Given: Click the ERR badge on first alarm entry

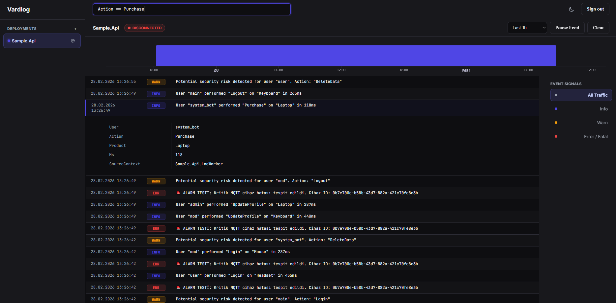Looking at the screenshot, I should [156, 193].
